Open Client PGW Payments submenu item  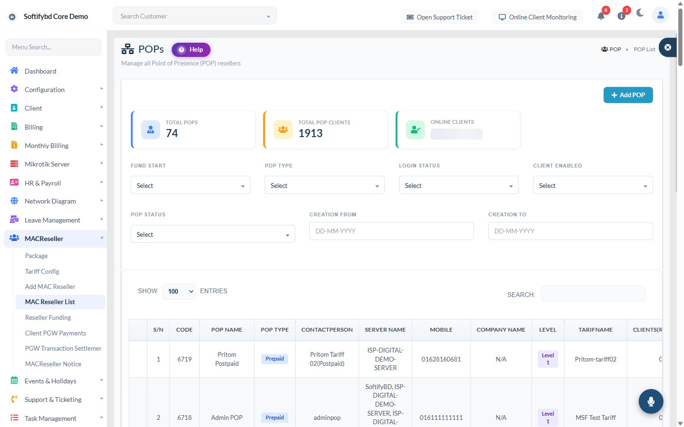coord(56,333)
